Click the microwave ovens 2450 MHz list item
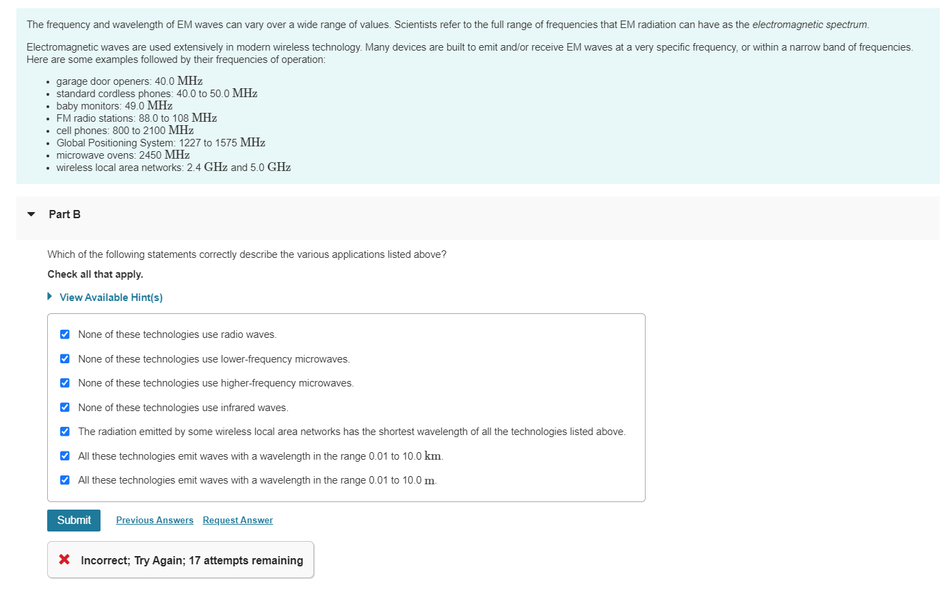Screen dimensions: 952x591 (x=123, y=155)
